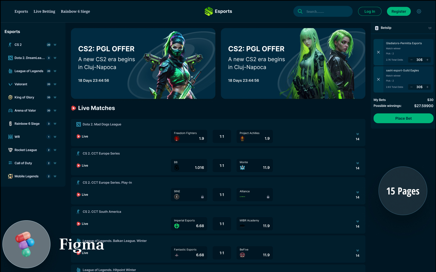Increase stake for Gladiators-Permitta Esports bet
The height and width of the screenshot is (272, 436).
427,60
